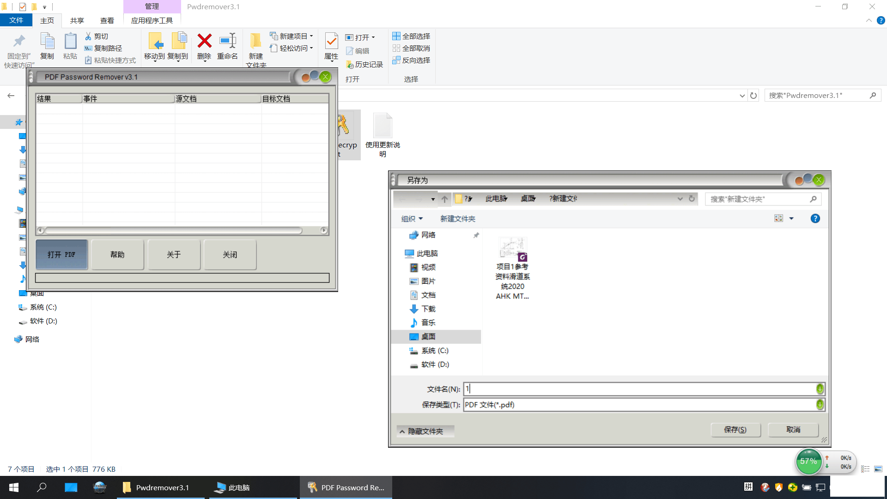Click the 管理 contextual tab
This screenshot has width=887, height=499.
152,6
